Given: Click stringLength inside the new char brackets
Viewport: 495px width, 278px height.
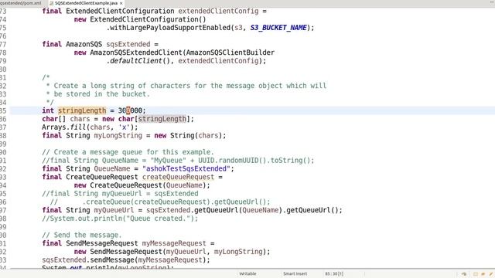Looking at the screenshot, I should point(162,119).
